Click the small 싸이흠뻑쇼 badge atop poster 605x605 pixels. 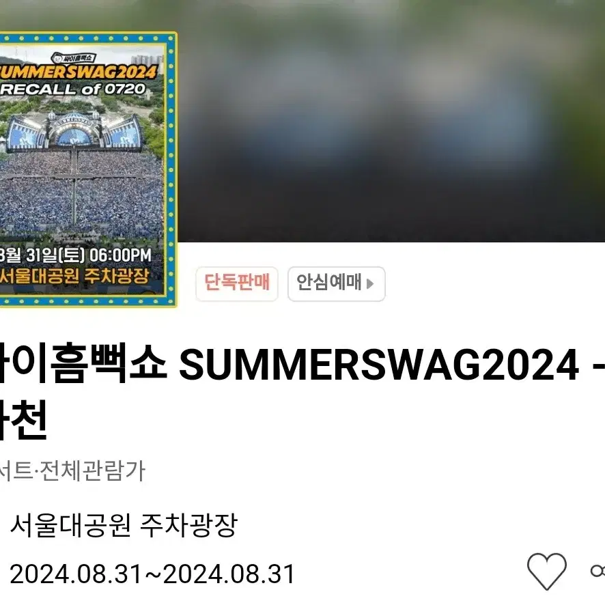pyautogui.click(x=74, y=58)
